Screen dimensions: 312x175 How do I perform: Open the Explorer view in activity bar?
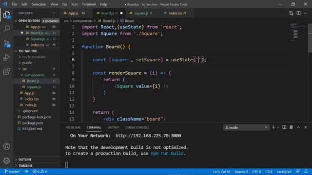(6, 15)
